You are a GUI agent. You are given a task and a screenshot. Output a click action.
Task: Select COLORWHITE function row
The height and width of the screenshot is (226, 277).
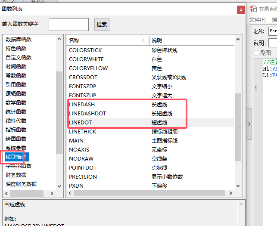(150, 59)
